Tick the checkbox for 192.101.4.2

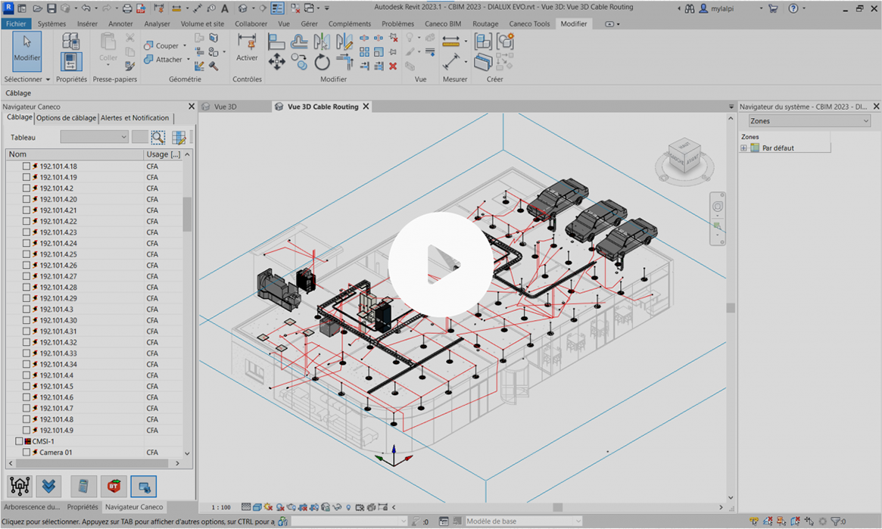click(26, 188)
